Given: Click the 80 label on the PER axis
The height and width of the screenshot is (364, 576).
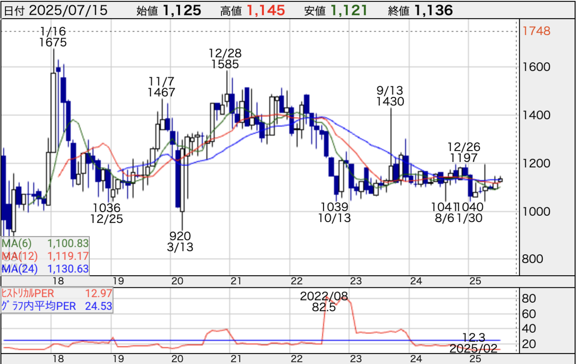Looking at the screenshot, I should click(529, 298).
